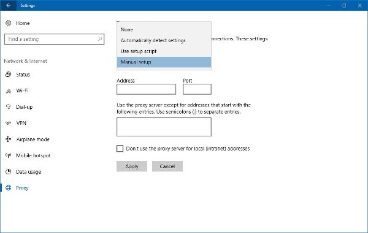Click the Apply button
Image resolution: width=368 pixels, height=233 pixels.
132,166
